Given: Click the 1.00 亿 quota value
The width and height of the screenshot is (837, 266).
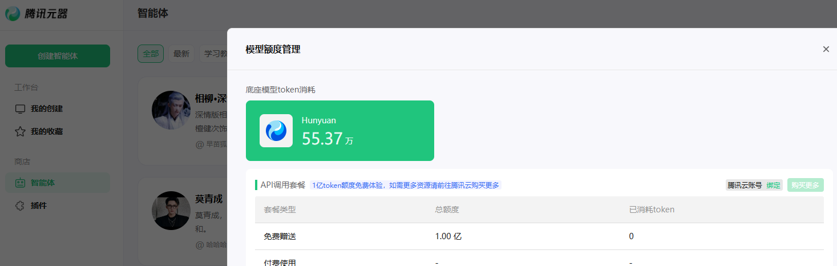Looking at the screenshot, I should [448, 236].
